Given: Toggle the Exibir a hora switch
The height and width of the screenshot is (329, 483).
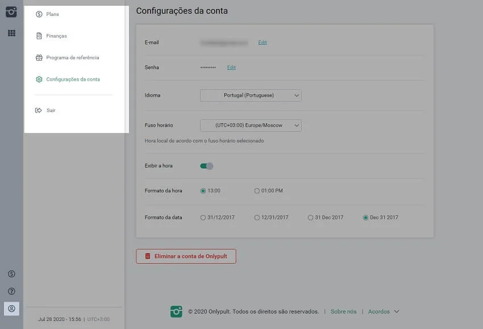Looking at the screenshot, I should pos(206,166).
